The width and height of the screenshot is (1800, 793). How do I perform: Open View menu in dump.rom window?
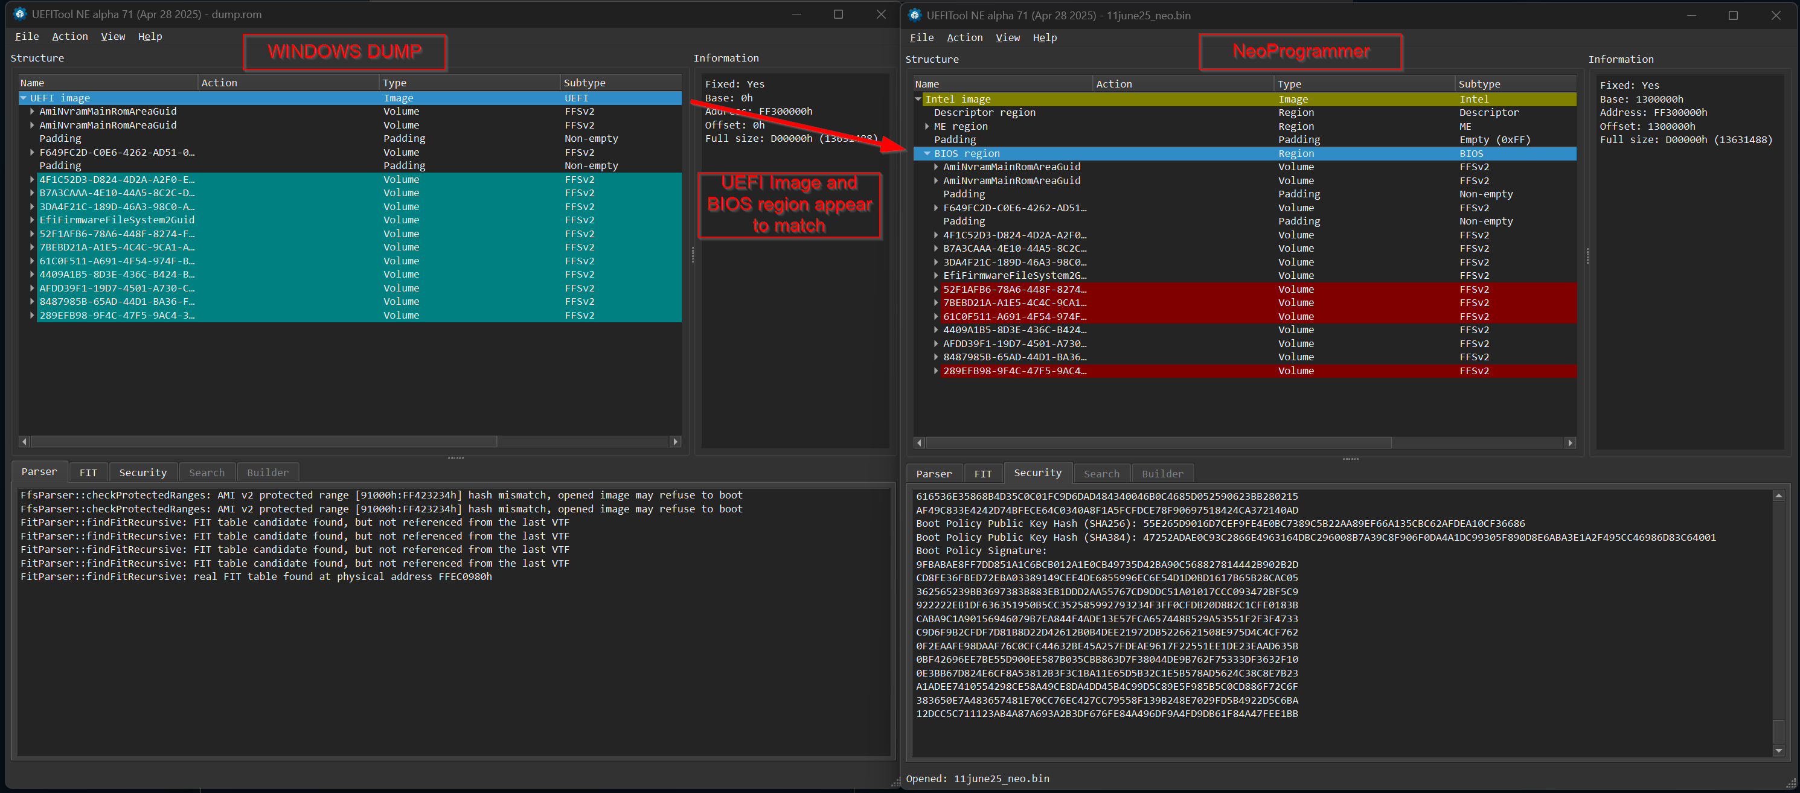[113, 36]
